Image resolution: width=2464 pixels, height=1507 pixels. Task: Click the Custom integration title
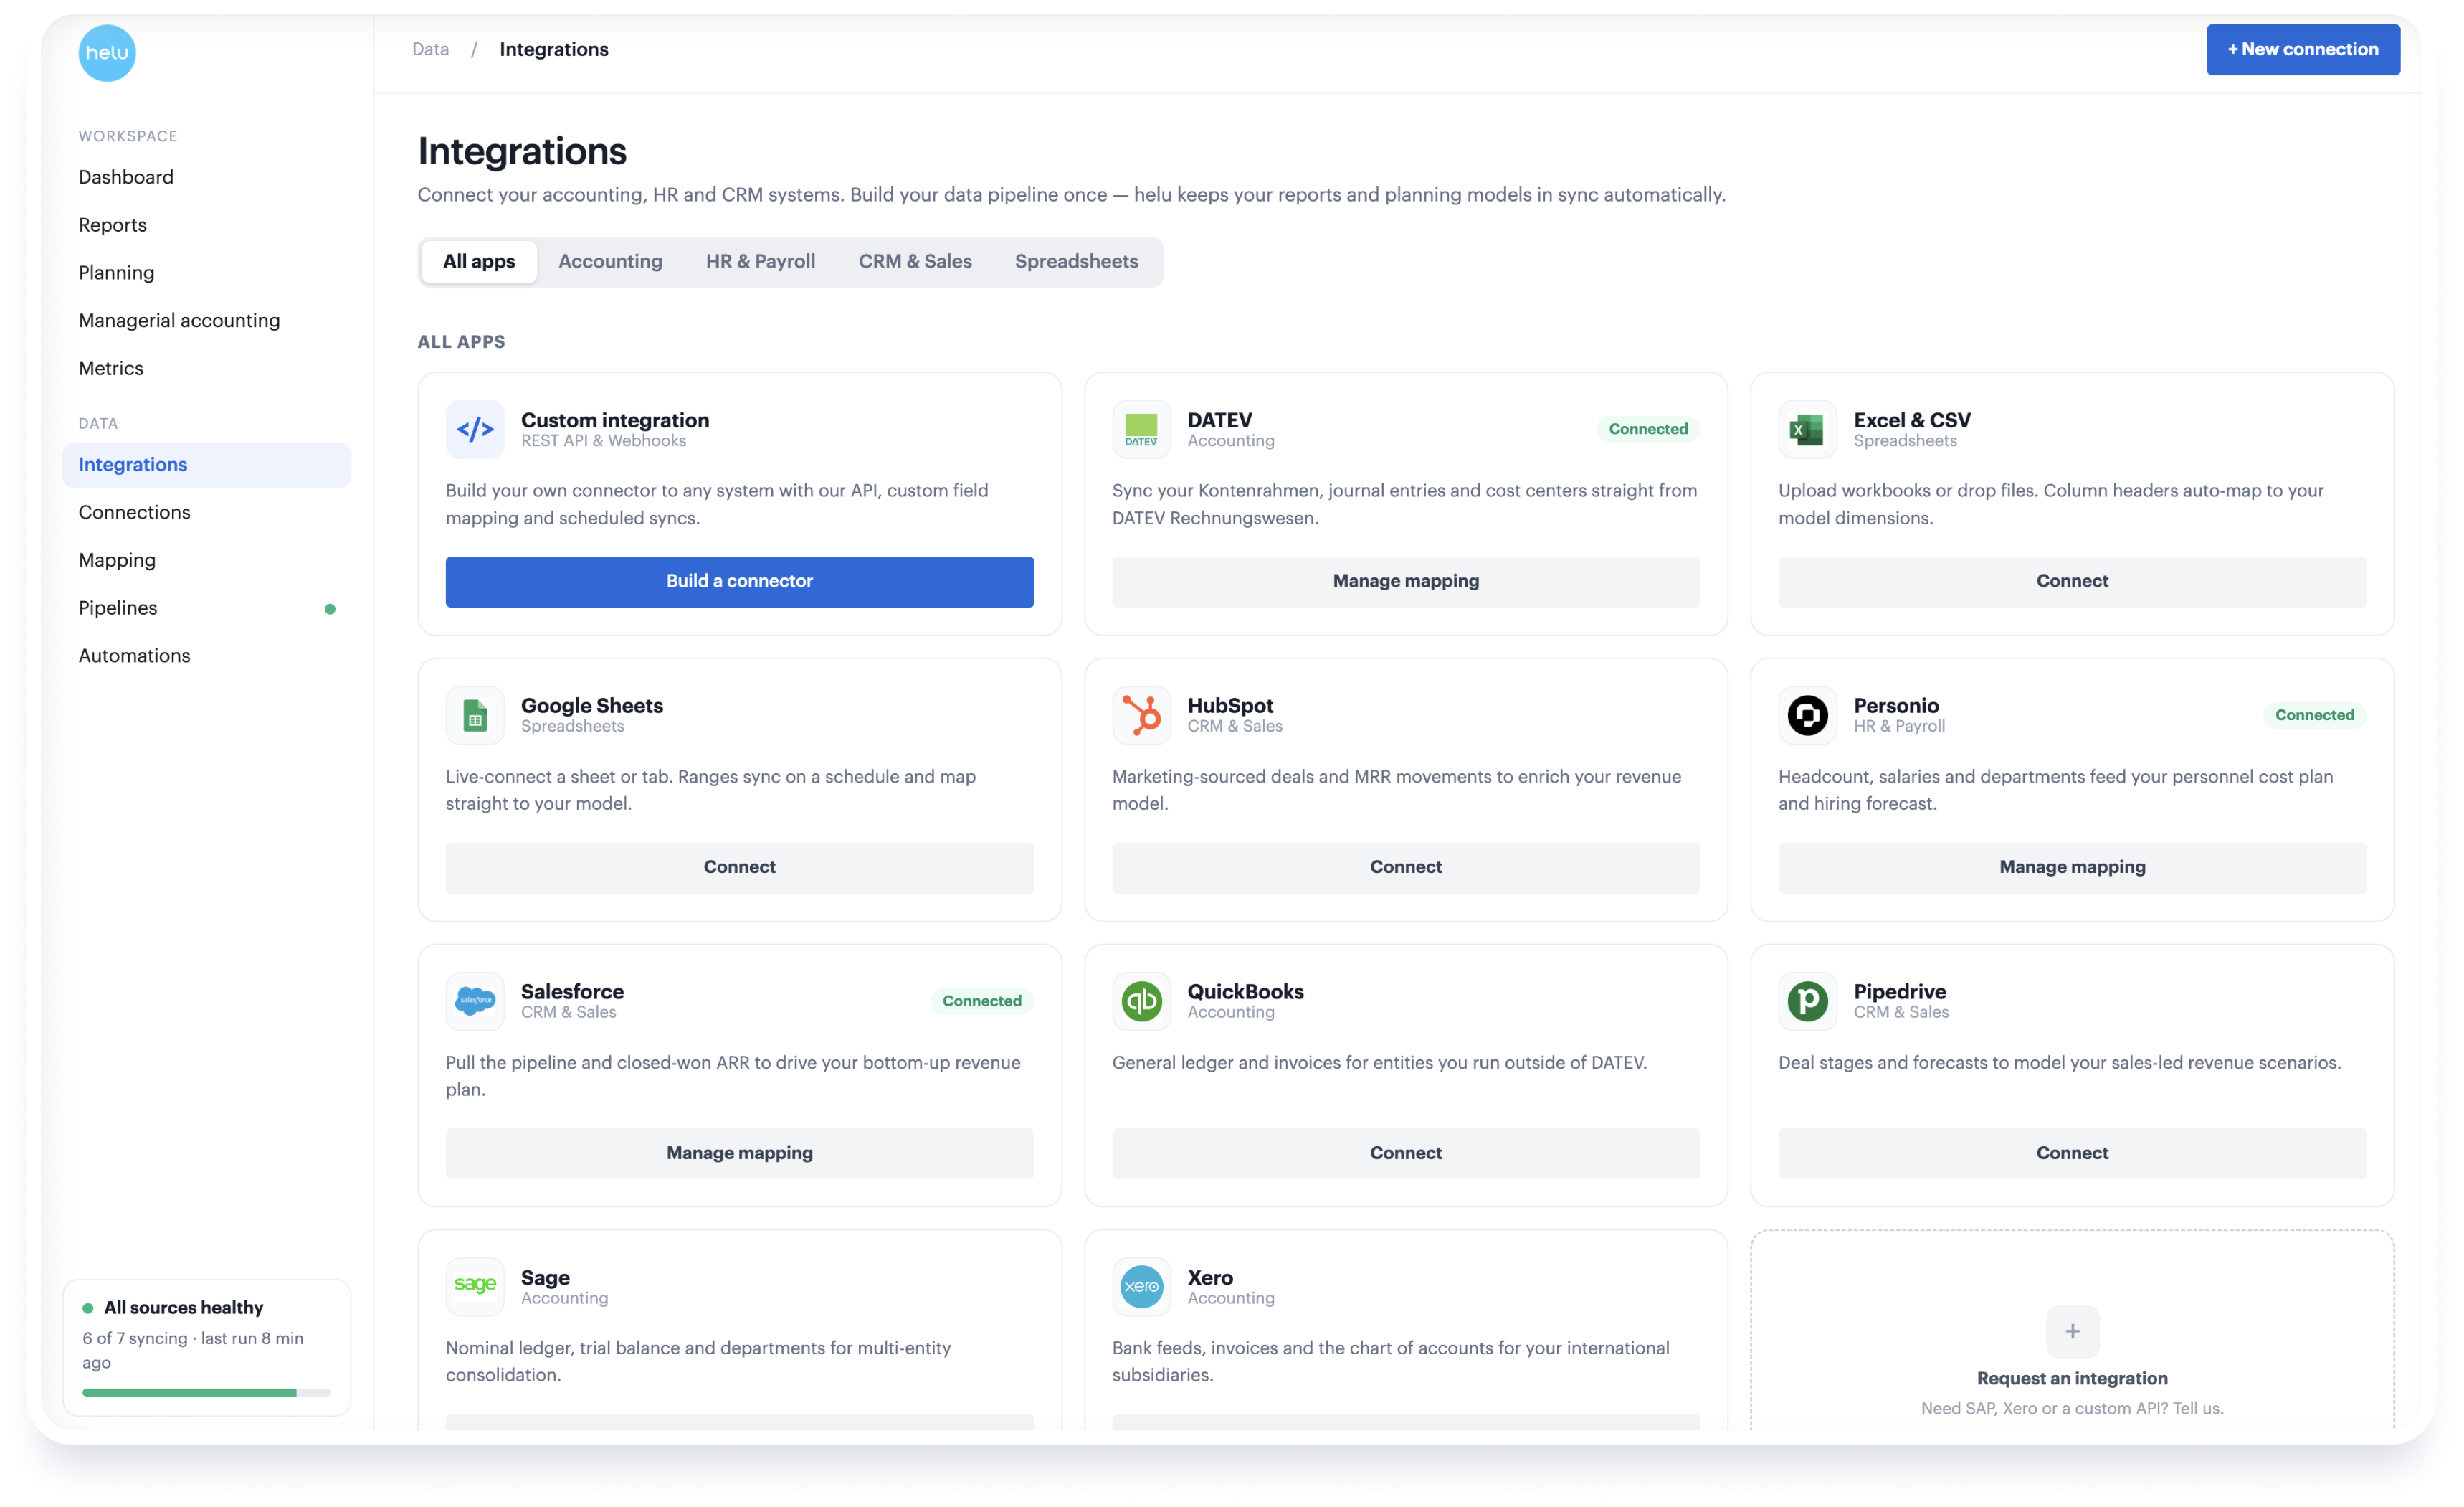click(x=614, y=420)
